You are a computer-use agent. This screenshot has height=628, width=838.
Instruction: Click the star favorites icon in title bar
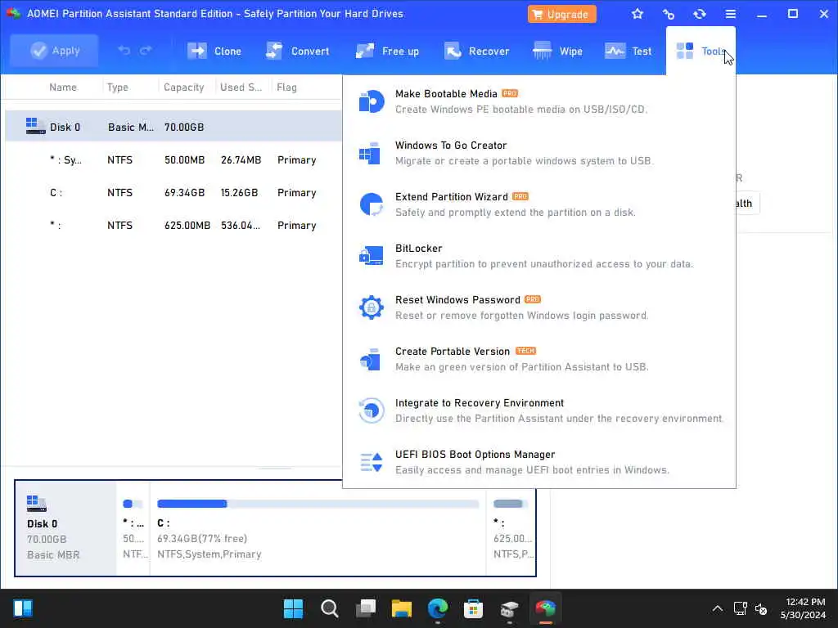[x=637, y=14]
